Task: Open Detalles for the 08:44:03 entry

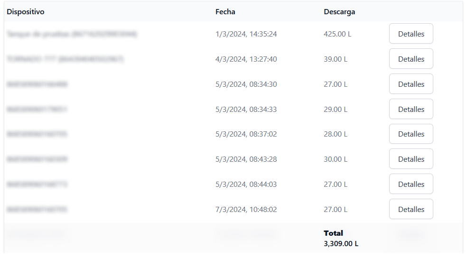Action: (x=411, y=184)
